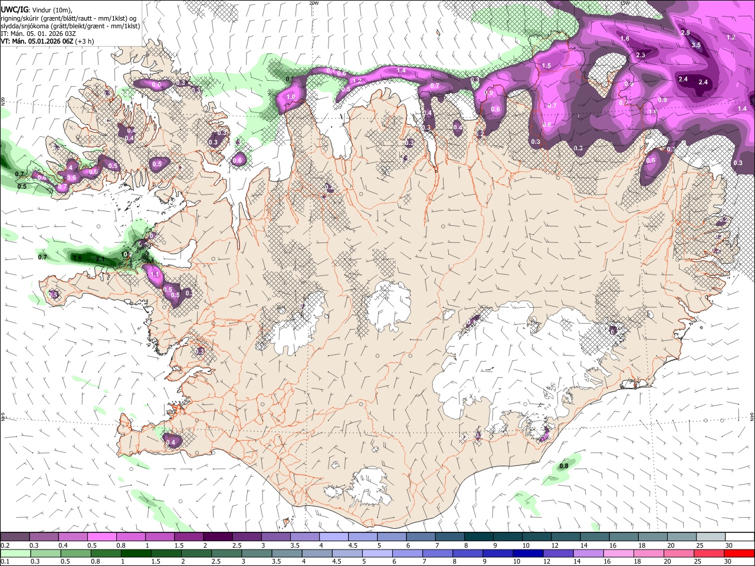Click the deep blue 10 swatch in lower legend
Screen dimensions: 755x566
528,553
